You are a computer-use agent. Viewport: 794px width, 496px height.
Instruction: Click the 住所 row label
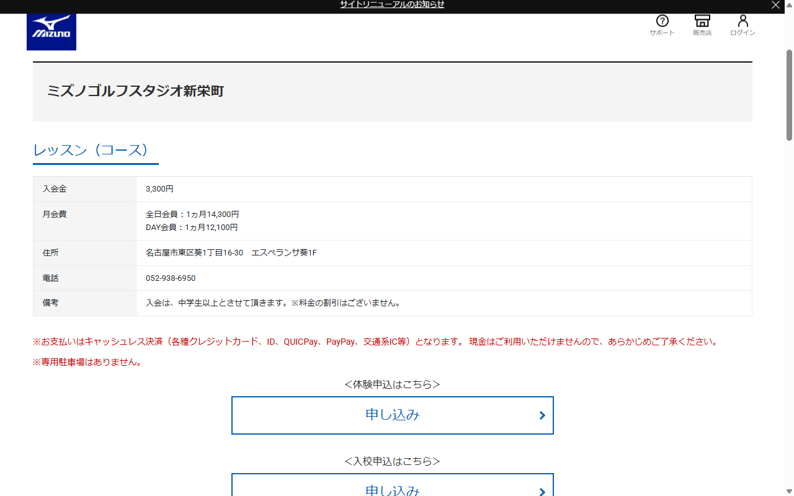pos(51,253)
